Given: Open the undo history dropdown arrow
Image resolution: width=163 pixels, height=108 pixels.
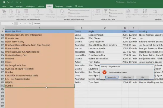Looking at the screenshot, I should [x=10, y=2].
